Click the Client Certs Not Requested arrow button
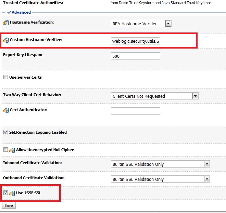 195,96
